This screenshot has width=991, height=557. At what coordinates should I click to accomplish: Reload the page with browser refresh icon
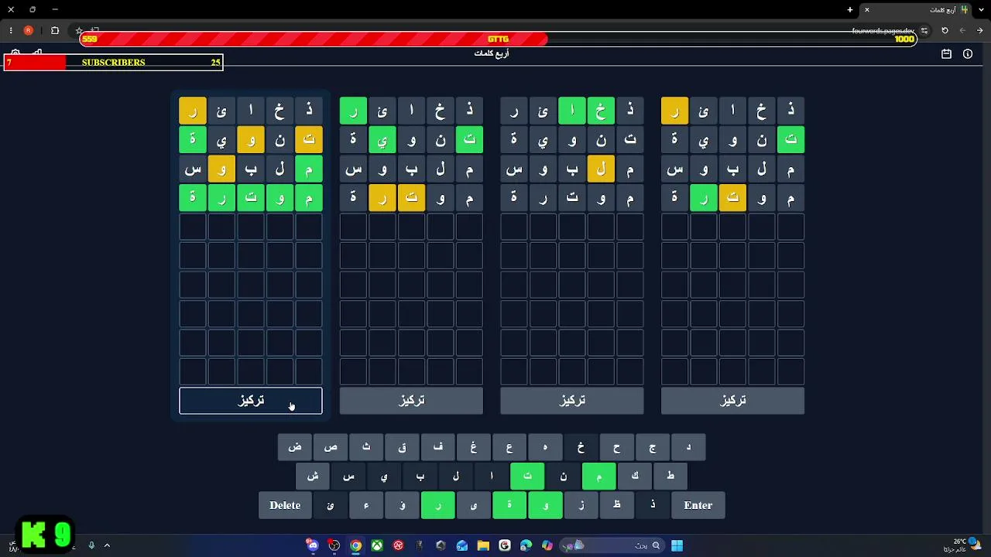coord(945,31)
